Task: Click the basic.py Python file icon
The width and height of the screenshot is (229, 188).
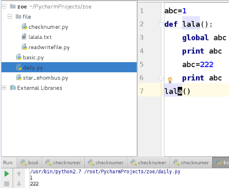Action: pyautogui.click(x=19, y=57)
